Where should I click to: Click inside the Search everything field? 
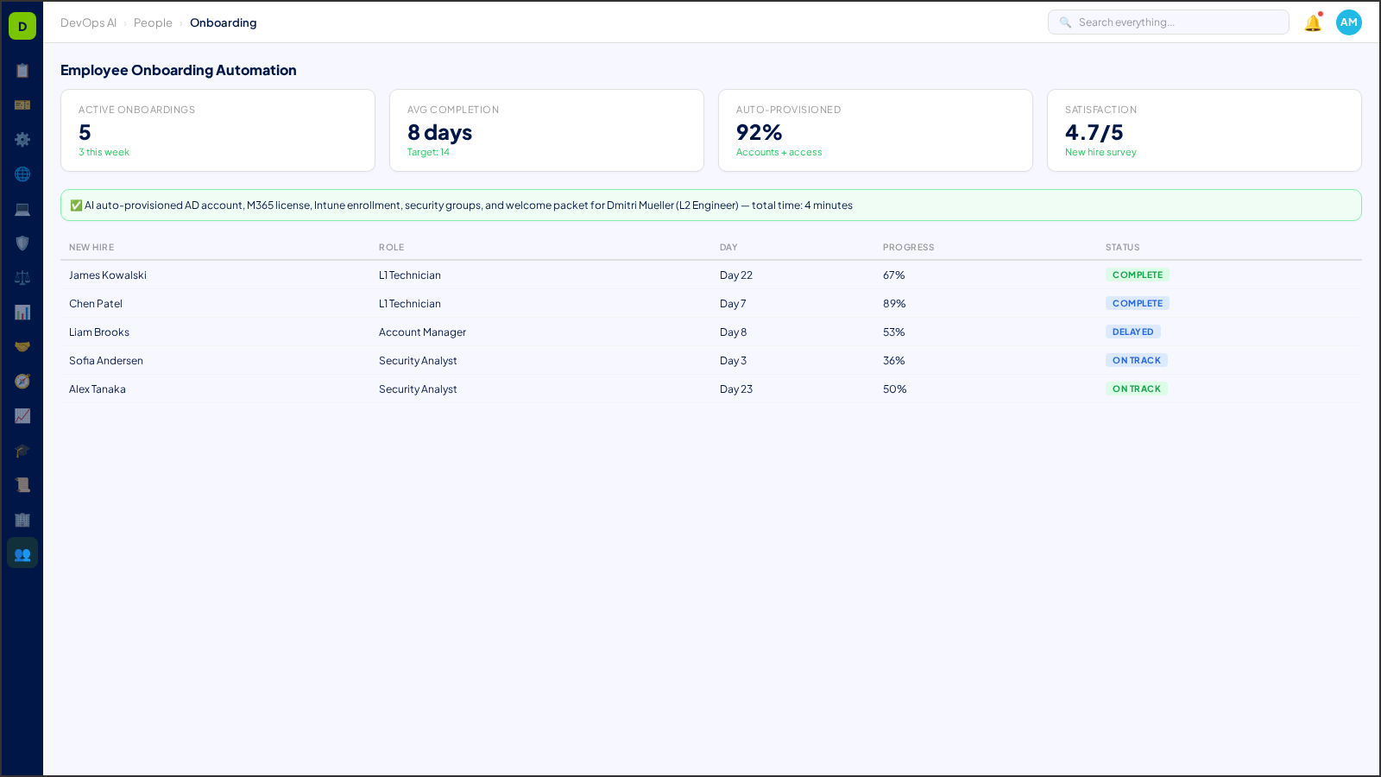[1169, 22]
